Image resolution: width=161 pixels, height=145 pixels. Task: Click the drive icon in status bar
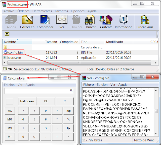coord(5,69)
